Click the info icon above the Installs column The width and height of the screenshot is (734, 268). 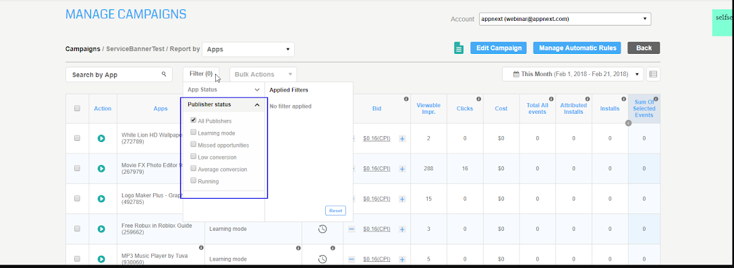623,99
